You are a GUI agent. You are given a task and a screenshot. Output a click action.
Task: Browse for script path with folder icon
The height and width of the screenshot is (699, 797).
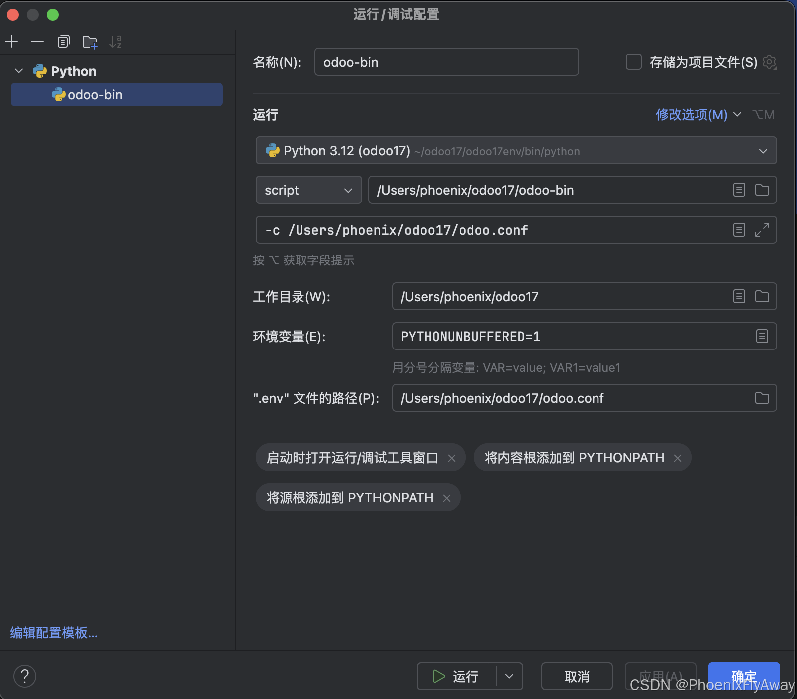(762, 190)
